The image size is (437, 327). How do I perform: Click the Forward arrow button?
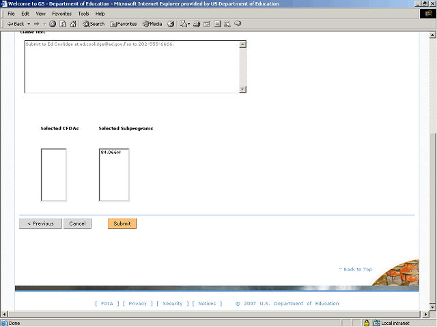[x=36, y=24]
